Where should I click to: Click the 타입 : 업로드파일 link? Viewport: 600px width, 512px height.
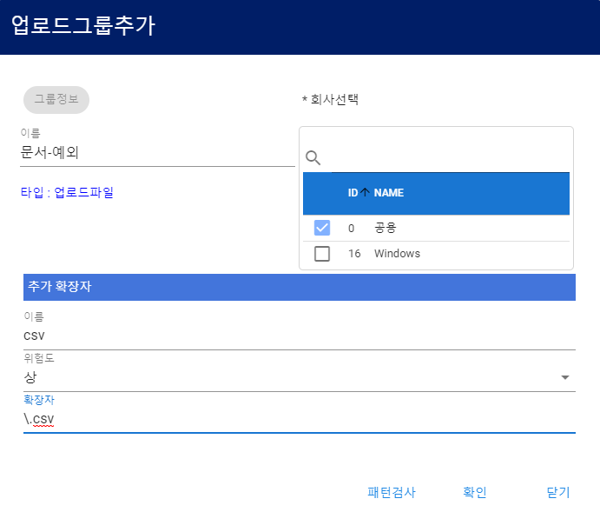pos(67,192)
